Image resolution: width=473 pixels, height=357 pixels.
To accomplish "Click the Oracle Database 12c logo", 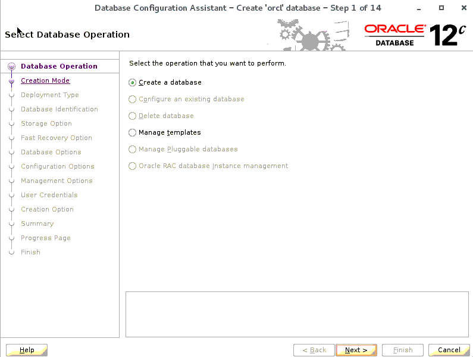I will tap(415, 35).
